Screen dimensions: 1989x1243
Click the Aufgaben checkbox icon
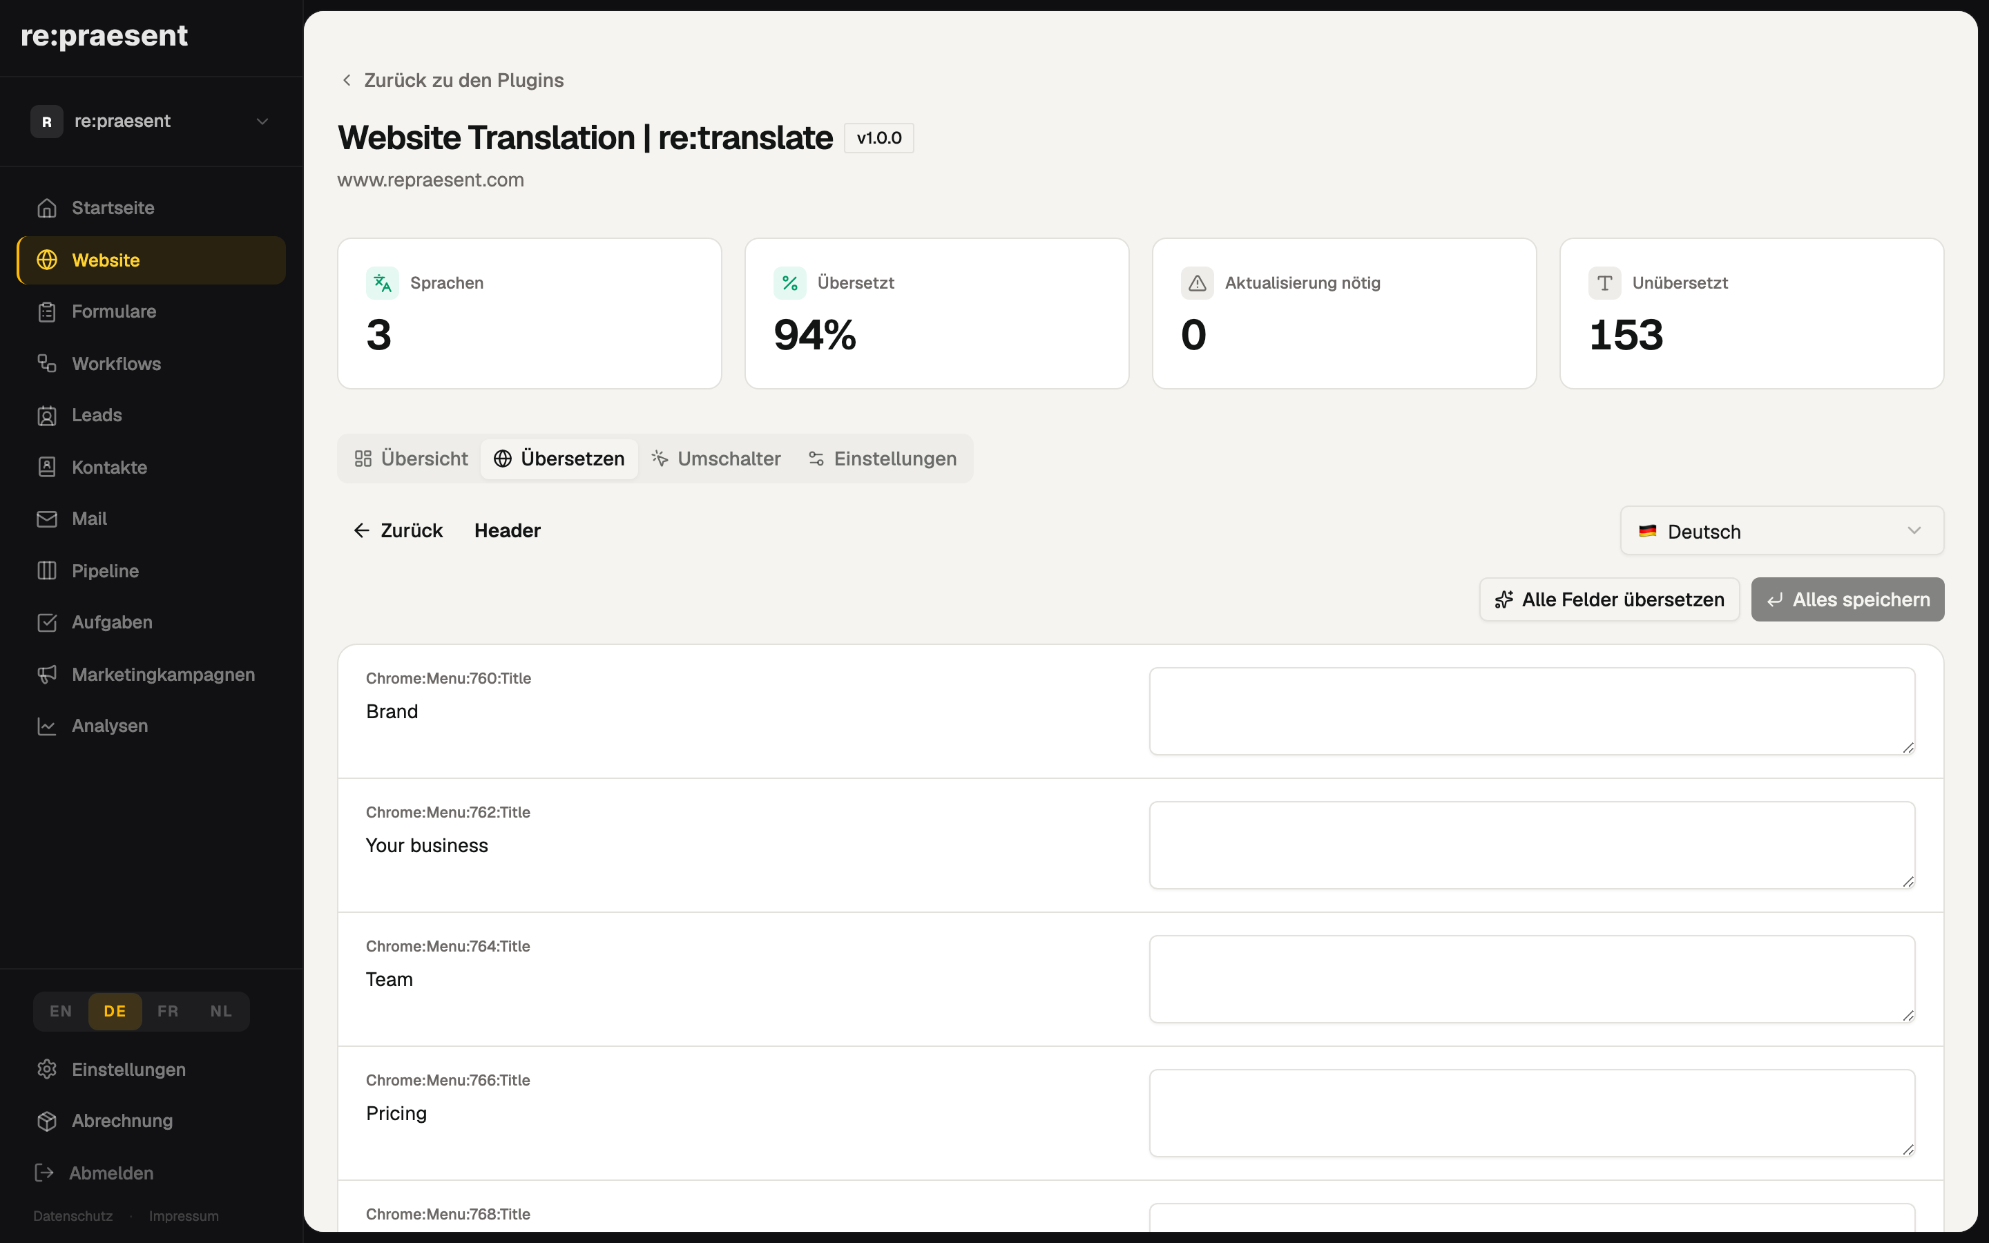[47, 622]
